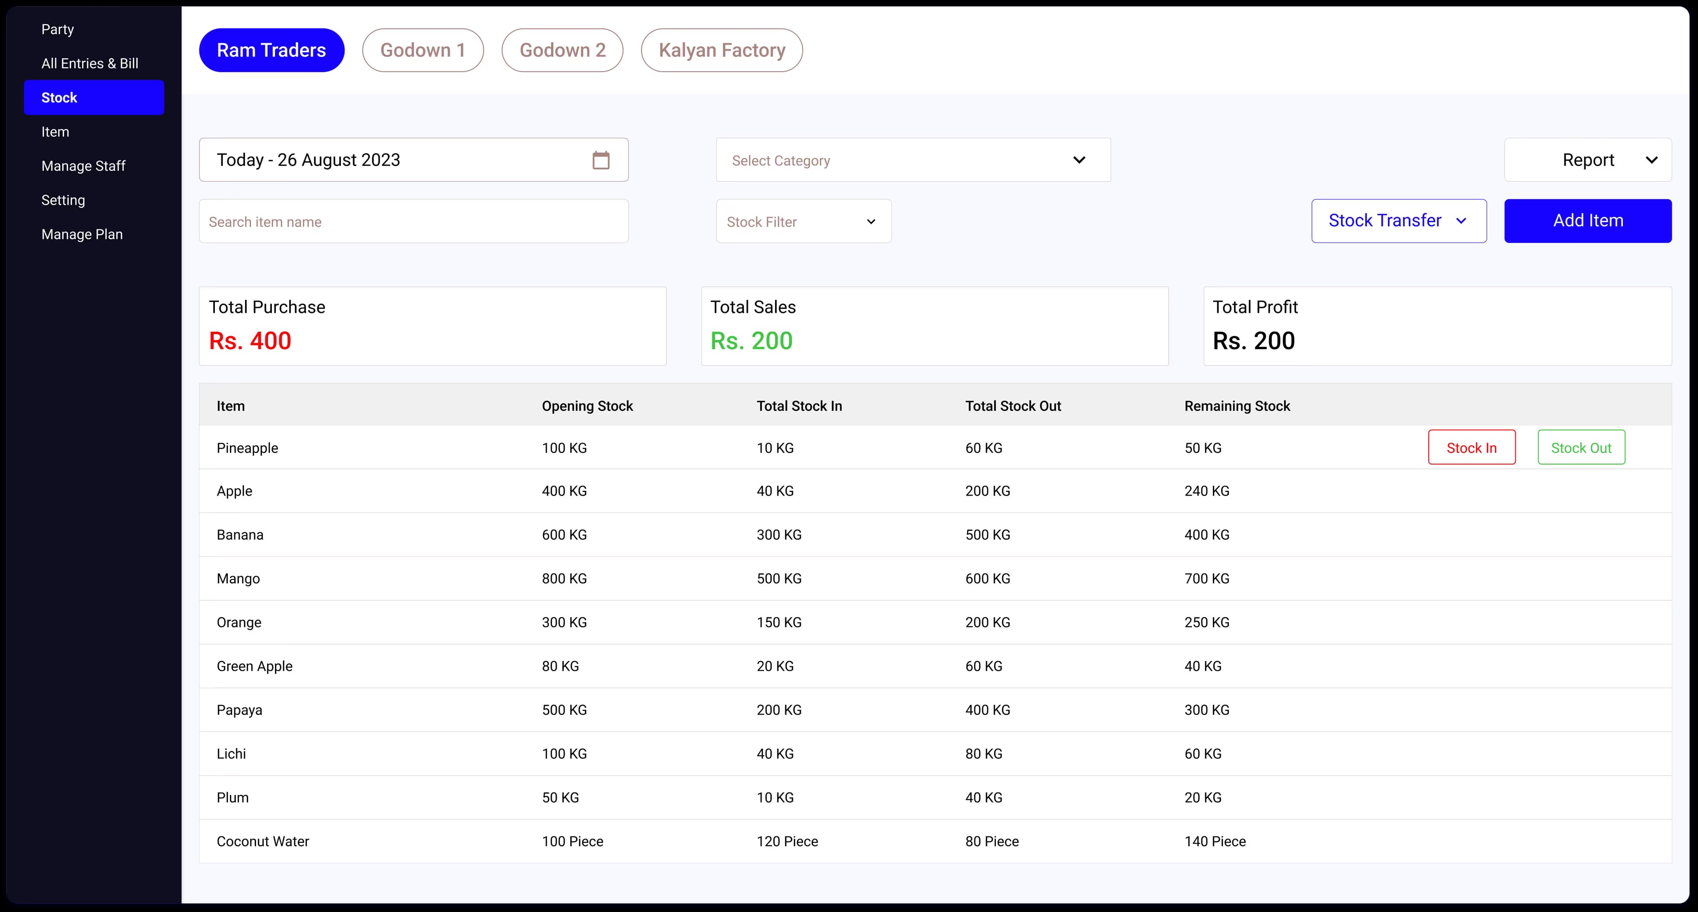Go to Manage Plan page
The width and height of the screenshot is (1698, 912).
(x=82, y=235)
